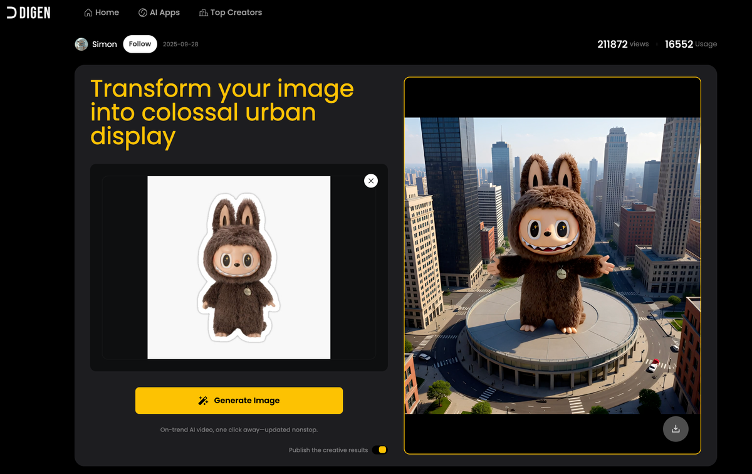This screenshot has width=752, height=474.
Task: Click the Follow button next to Simon
Action: pos(140,44)
